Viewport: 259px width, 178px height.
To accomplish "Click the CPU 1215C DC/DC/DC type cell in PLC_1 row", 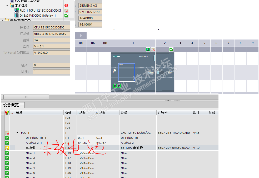I will [x=138, y=133].
